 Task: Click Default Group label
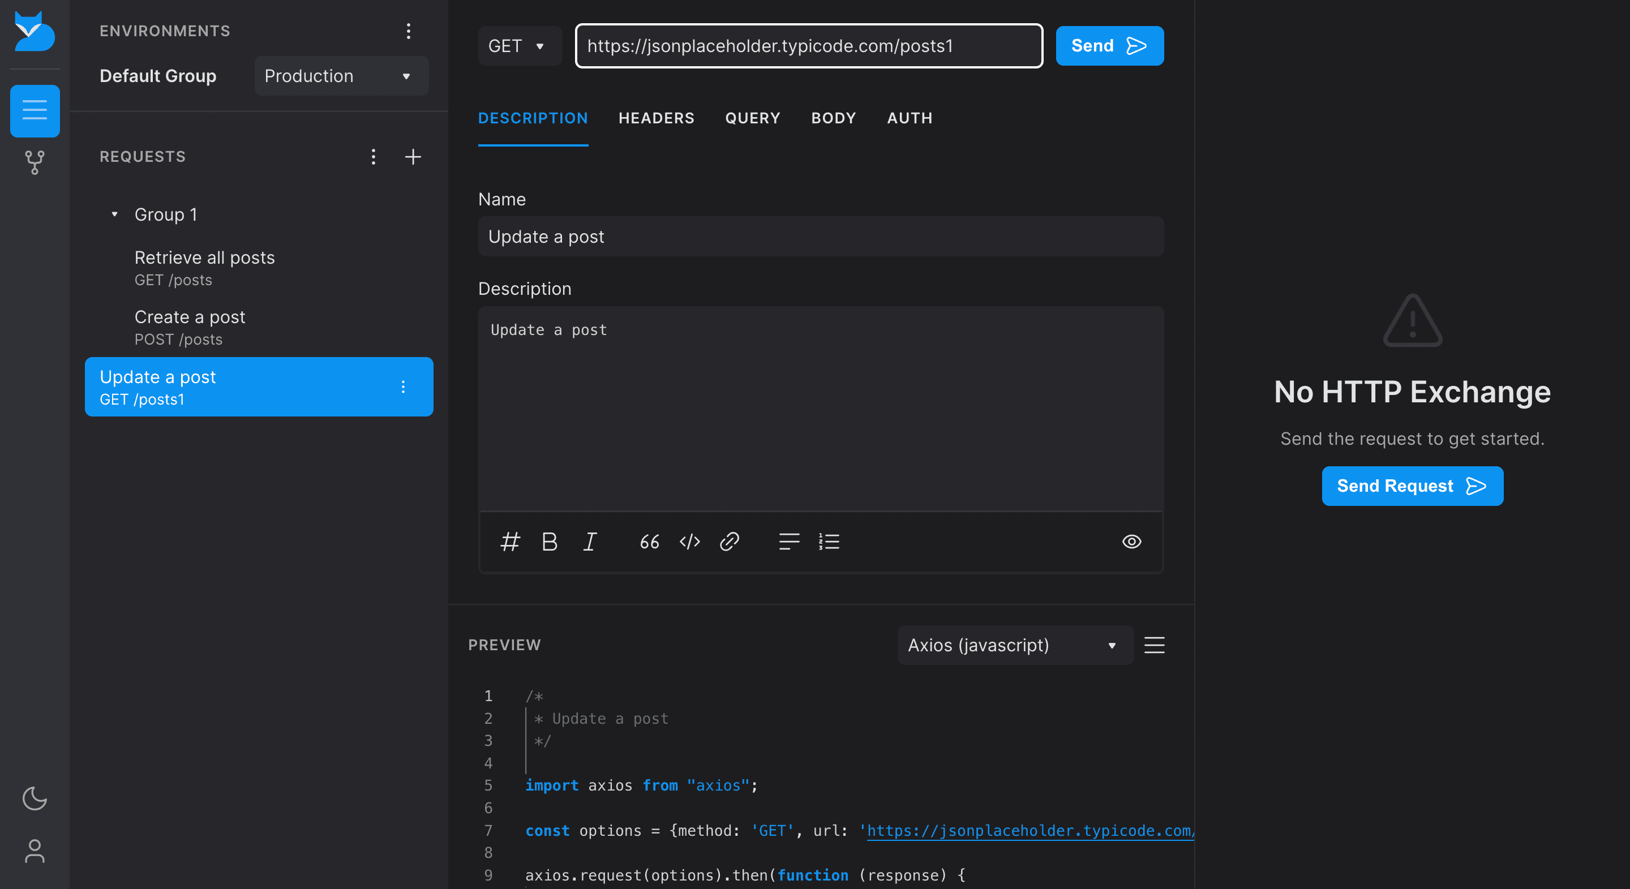coord(158,76)
